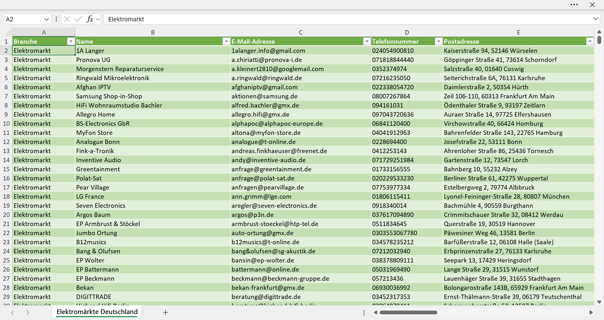Select column A by its header
The height and width of the screenshot is (320, 604).
43,32
